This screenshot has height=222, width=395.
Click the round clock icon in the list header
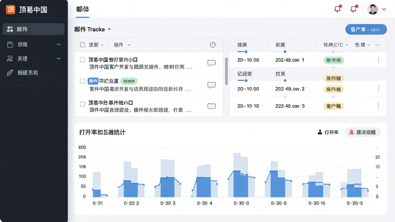pyautogui.click(x=213, y=45)
